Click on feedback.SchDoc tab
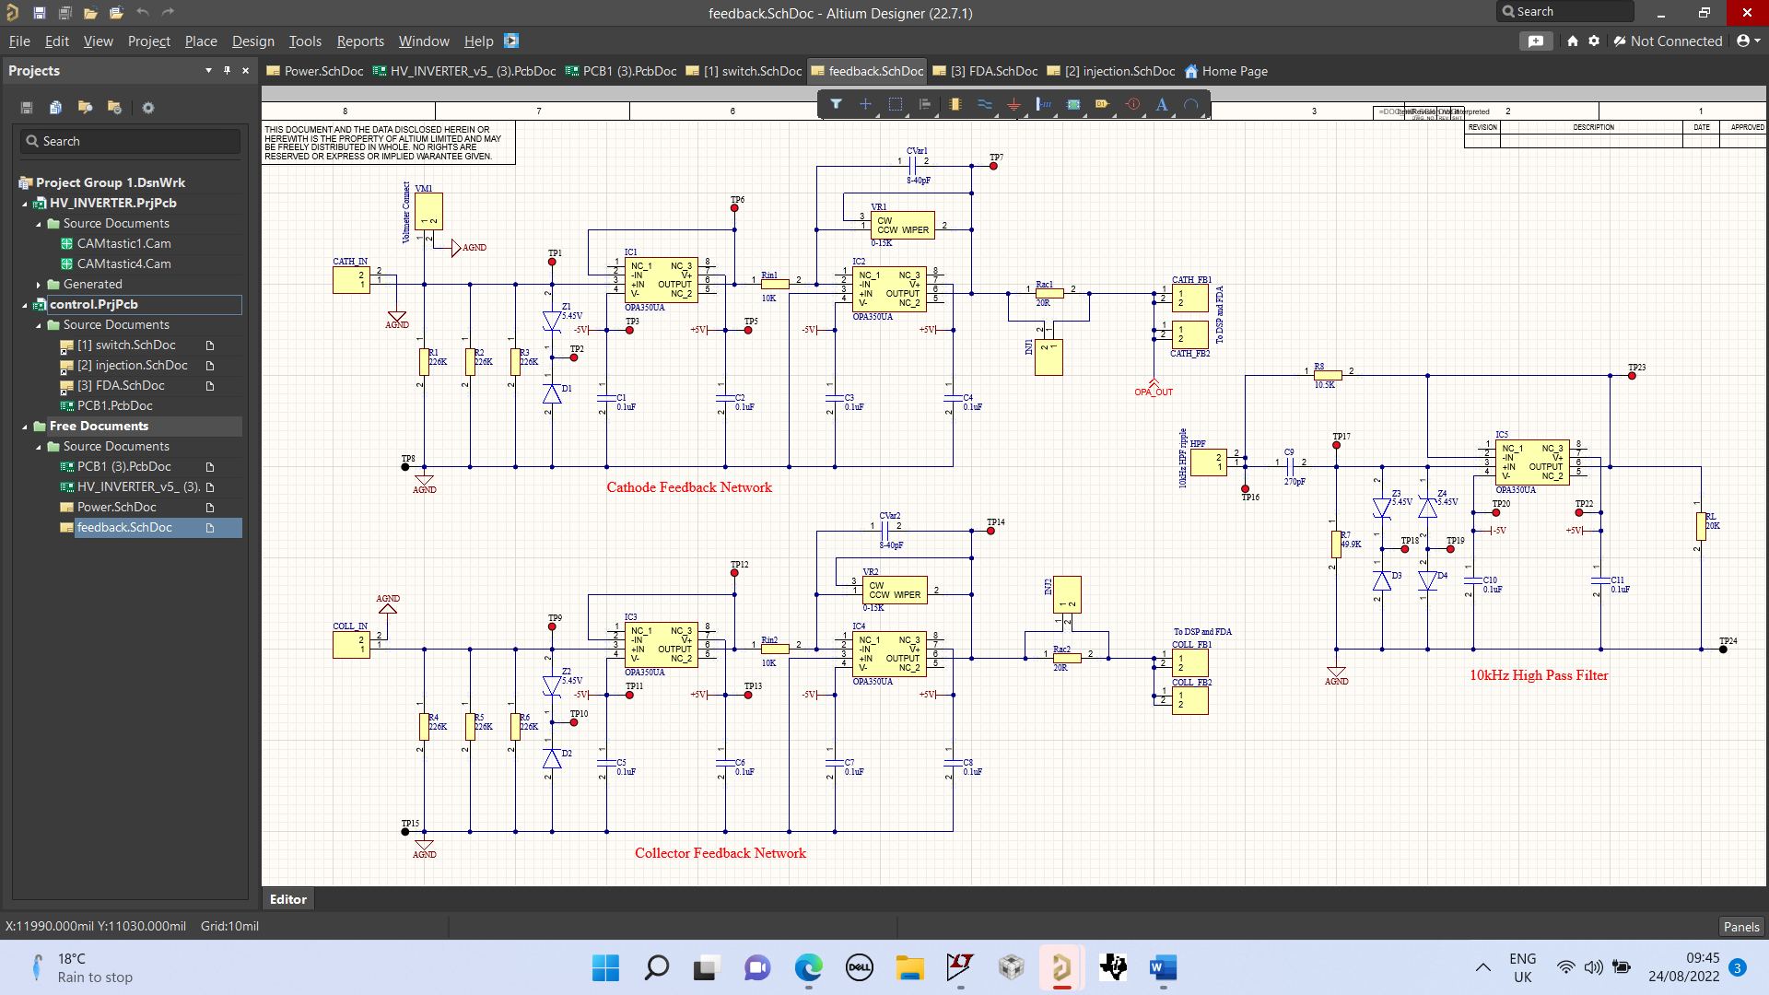The width and height of the screenshot is (1769, 995). (873, 70)
